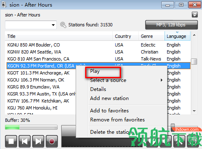Viewport: 202px width, 149px height.
Task: Sort by the Genre column header
Action: pos(151,36)
